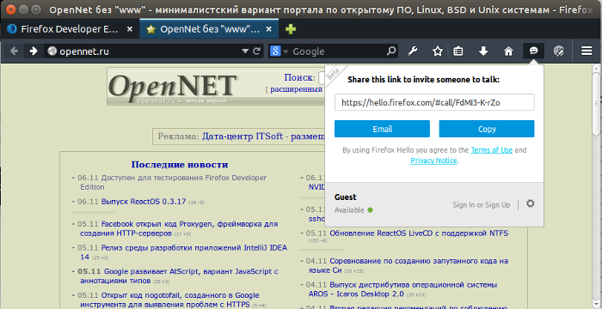Screen dimensions: 602x309
Task: Show bookmarks list icon
Action: click(x=458, y=51)
